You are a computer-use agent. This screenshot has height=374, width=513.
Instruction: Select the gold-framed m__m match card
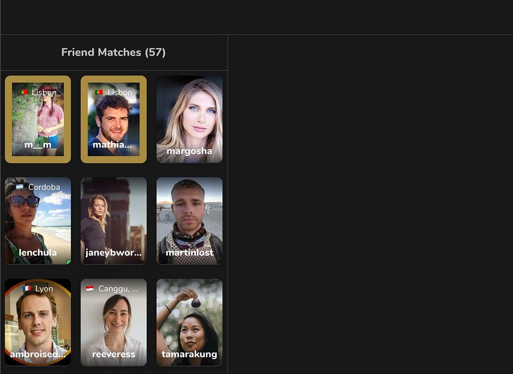38,119
